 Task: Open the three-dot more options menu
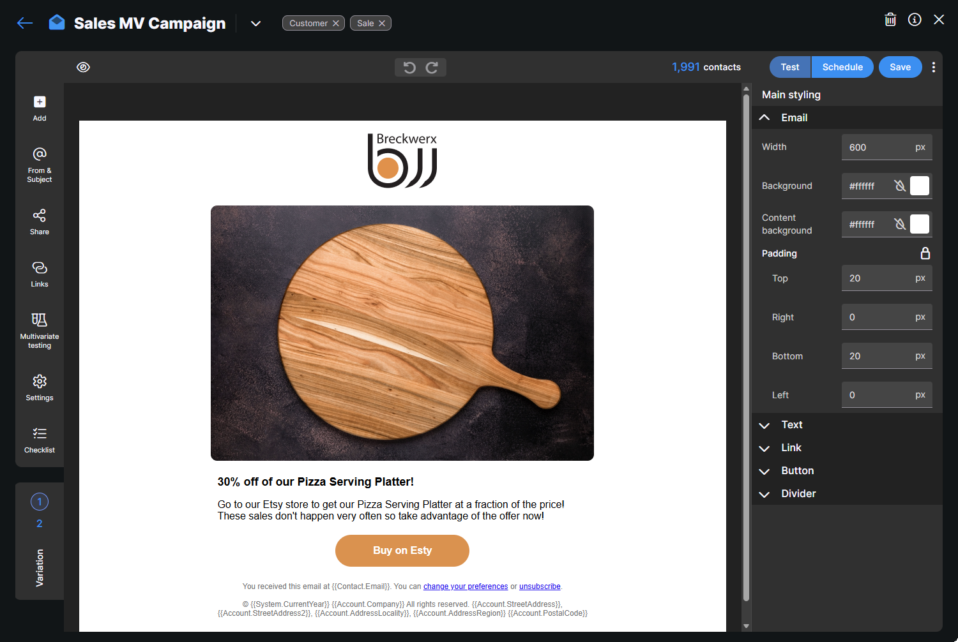pyautogui.click(x=934, y=67)
